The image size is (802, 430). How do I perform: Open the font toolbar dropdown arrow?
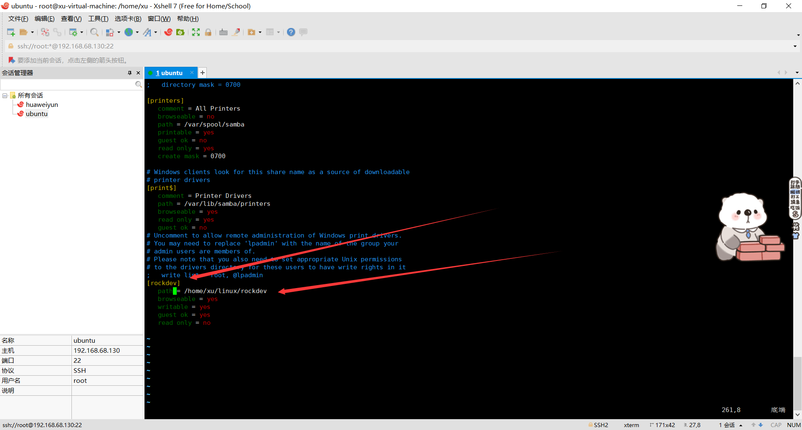[156, 32]
